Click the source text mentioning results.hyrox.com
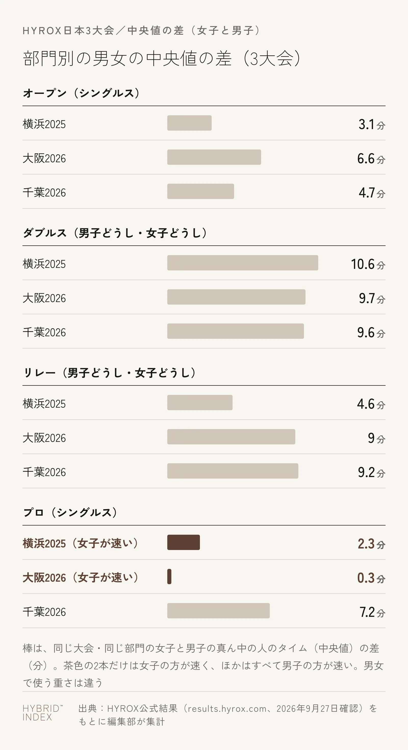This screenshot has width=408, height=750. 228,715
